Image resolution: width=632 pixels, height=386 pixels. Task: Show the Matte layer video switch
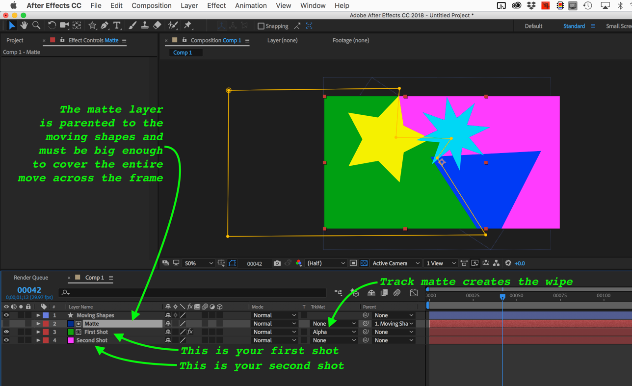pos(6,324)
